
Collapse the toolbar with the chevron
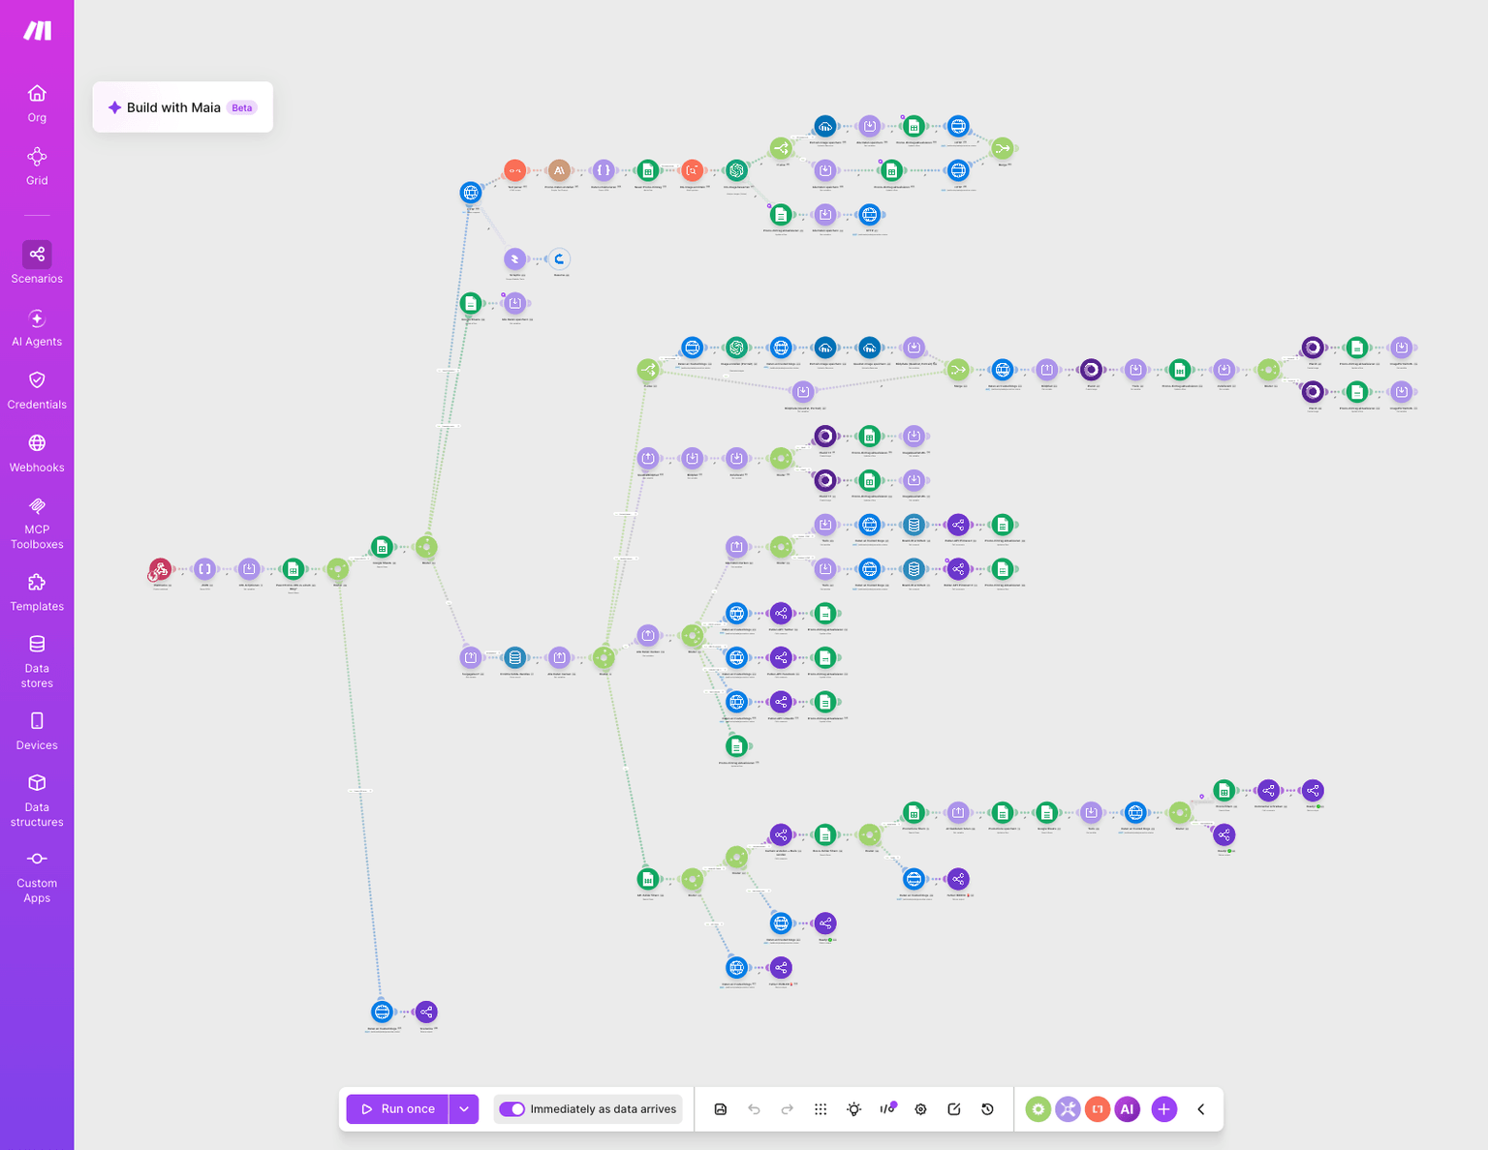(1201, 1109)
